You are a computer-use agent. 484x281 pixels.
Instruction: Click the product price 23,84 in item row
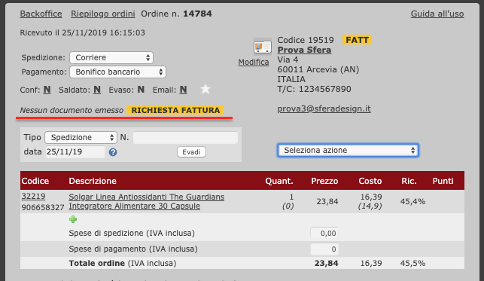coord(327,202)
